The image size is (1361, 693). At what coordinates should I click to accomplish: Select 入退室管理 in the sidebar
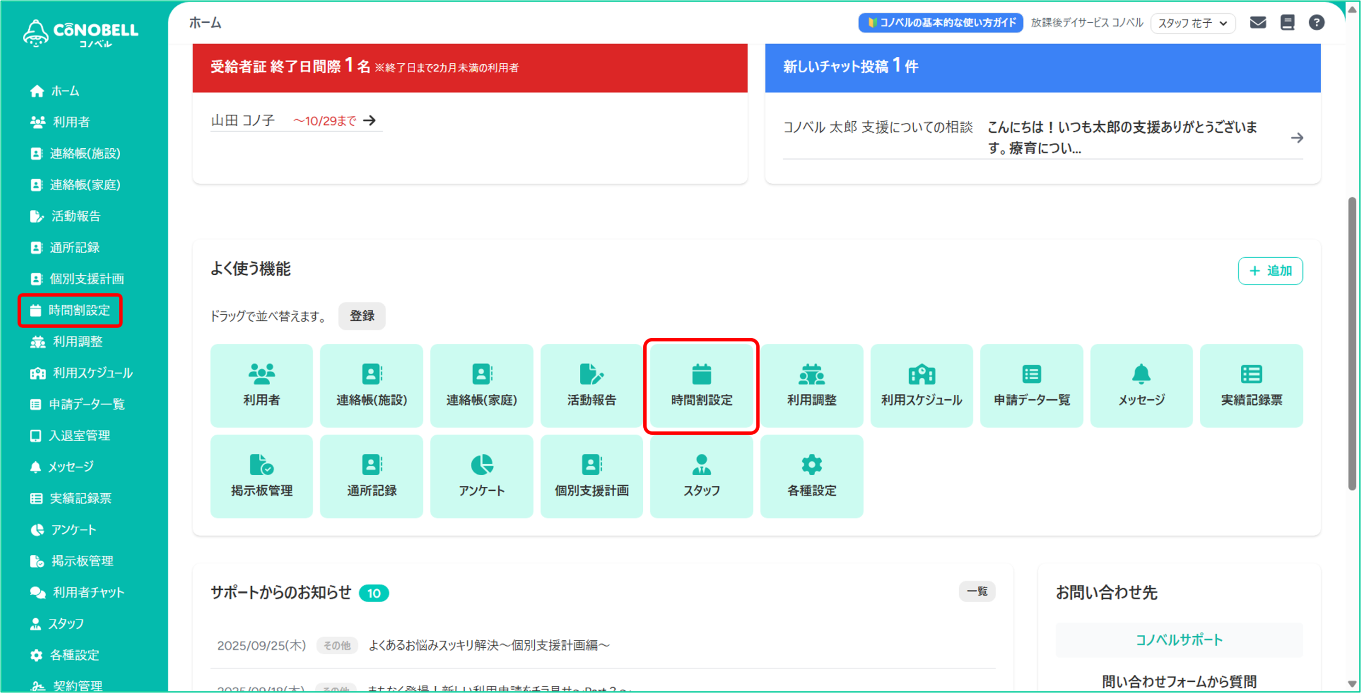click(79, 436)
